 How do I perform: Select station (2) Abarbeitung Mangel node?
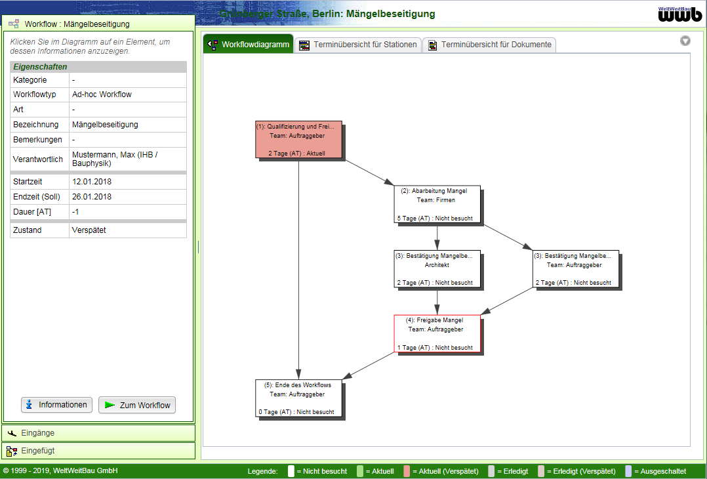tap(437, 204)
